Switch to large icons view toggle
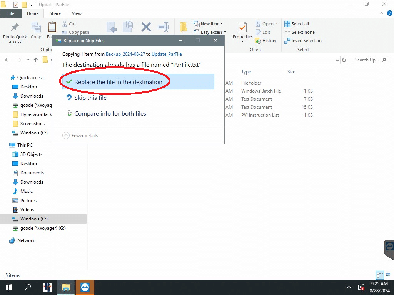Screen dimensions: 394x295 (x=388, y=275)
